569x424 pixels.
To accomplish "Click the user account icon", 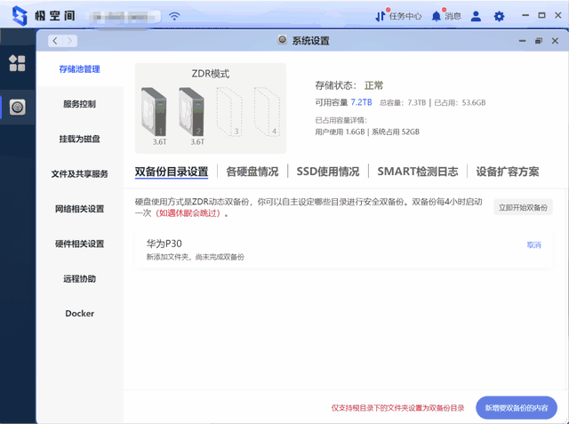I will coord(477,16).
